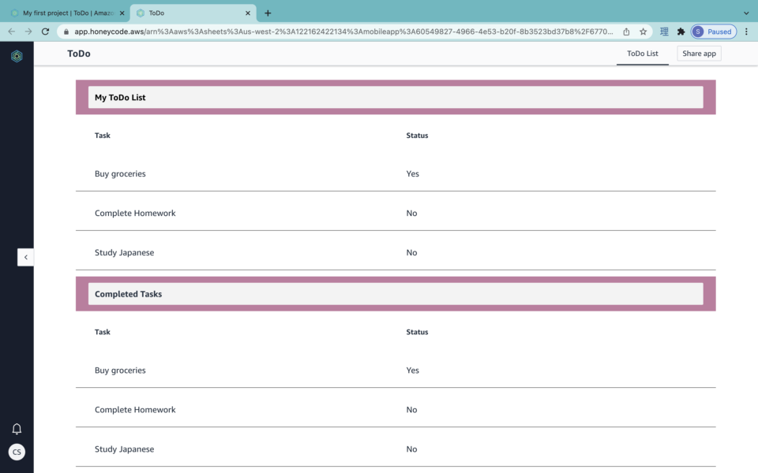This screenshot has width=758, height=473.
Task: Collapse the sidebar with the chevron
Action: (x=25, y=257)
